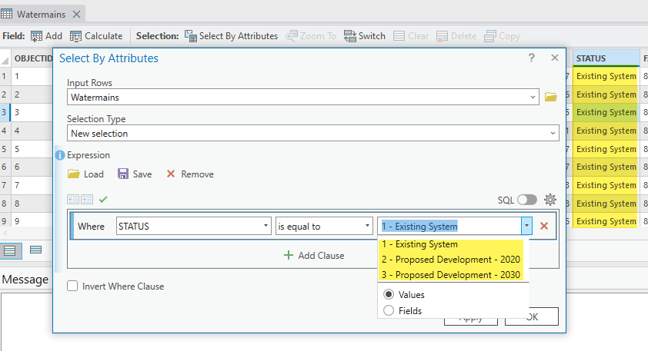
Task: Expand the Selection Type dropdown
Action: [313, 133]
